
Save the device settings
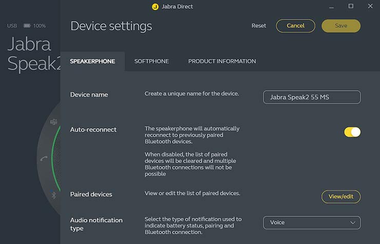341,26
